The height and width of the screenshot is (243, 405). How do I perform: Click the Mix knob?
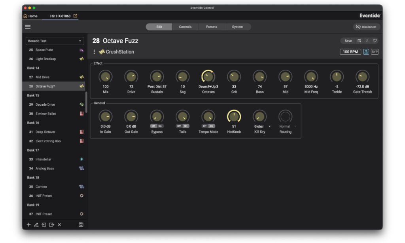pyautogui.click(x=105, y=76)
